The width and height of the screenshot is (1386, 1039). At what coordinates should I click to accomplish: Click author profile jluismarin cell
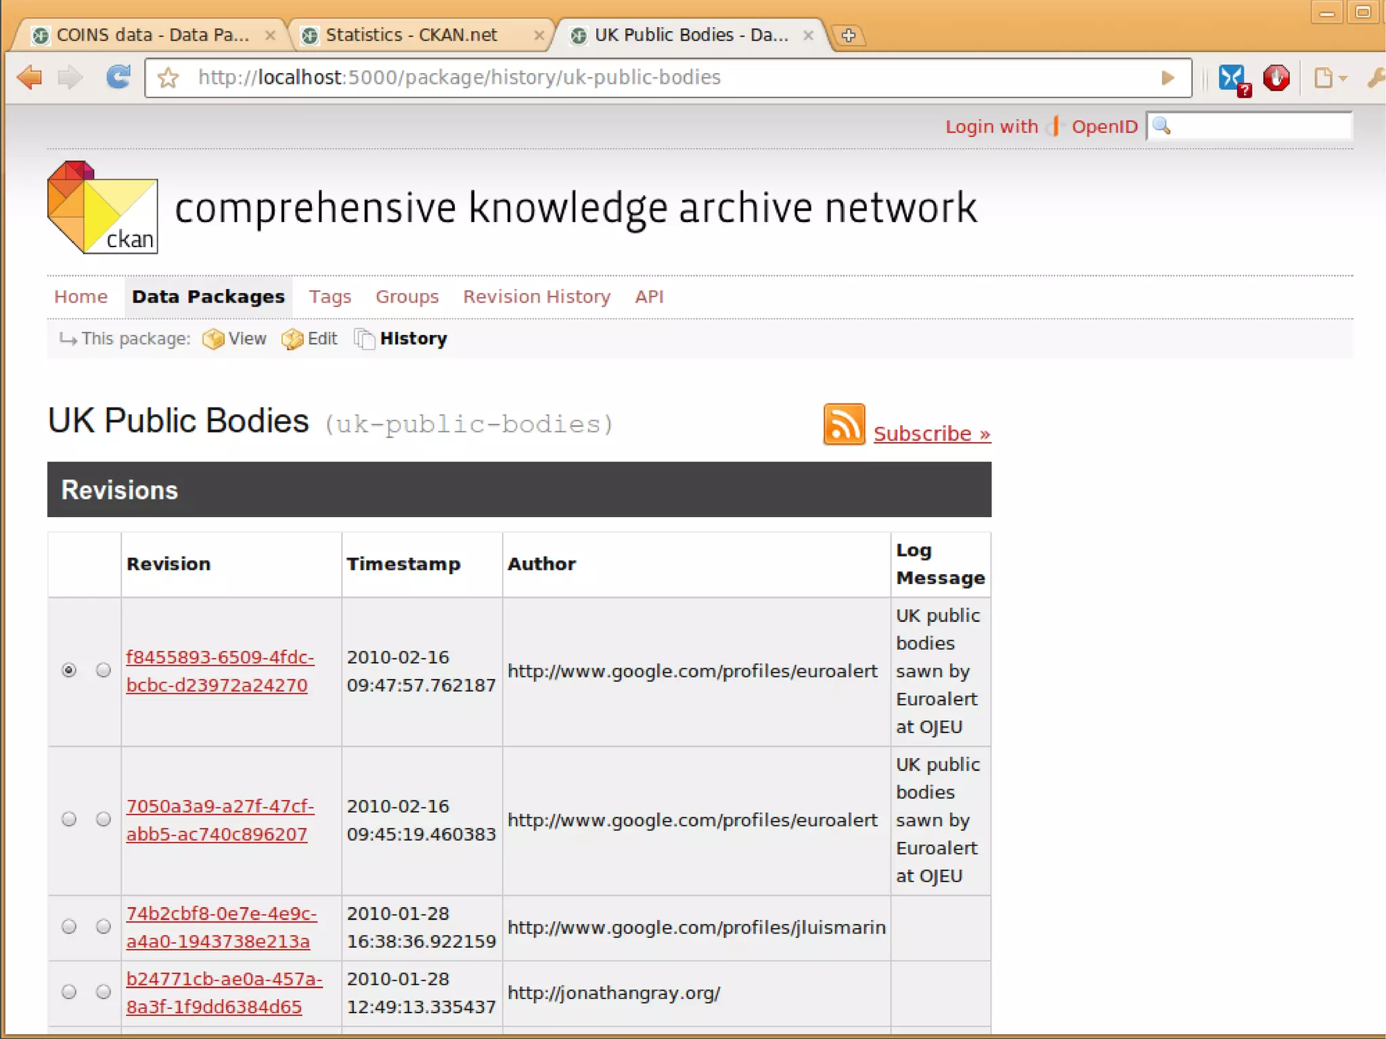tap(696, 927)
